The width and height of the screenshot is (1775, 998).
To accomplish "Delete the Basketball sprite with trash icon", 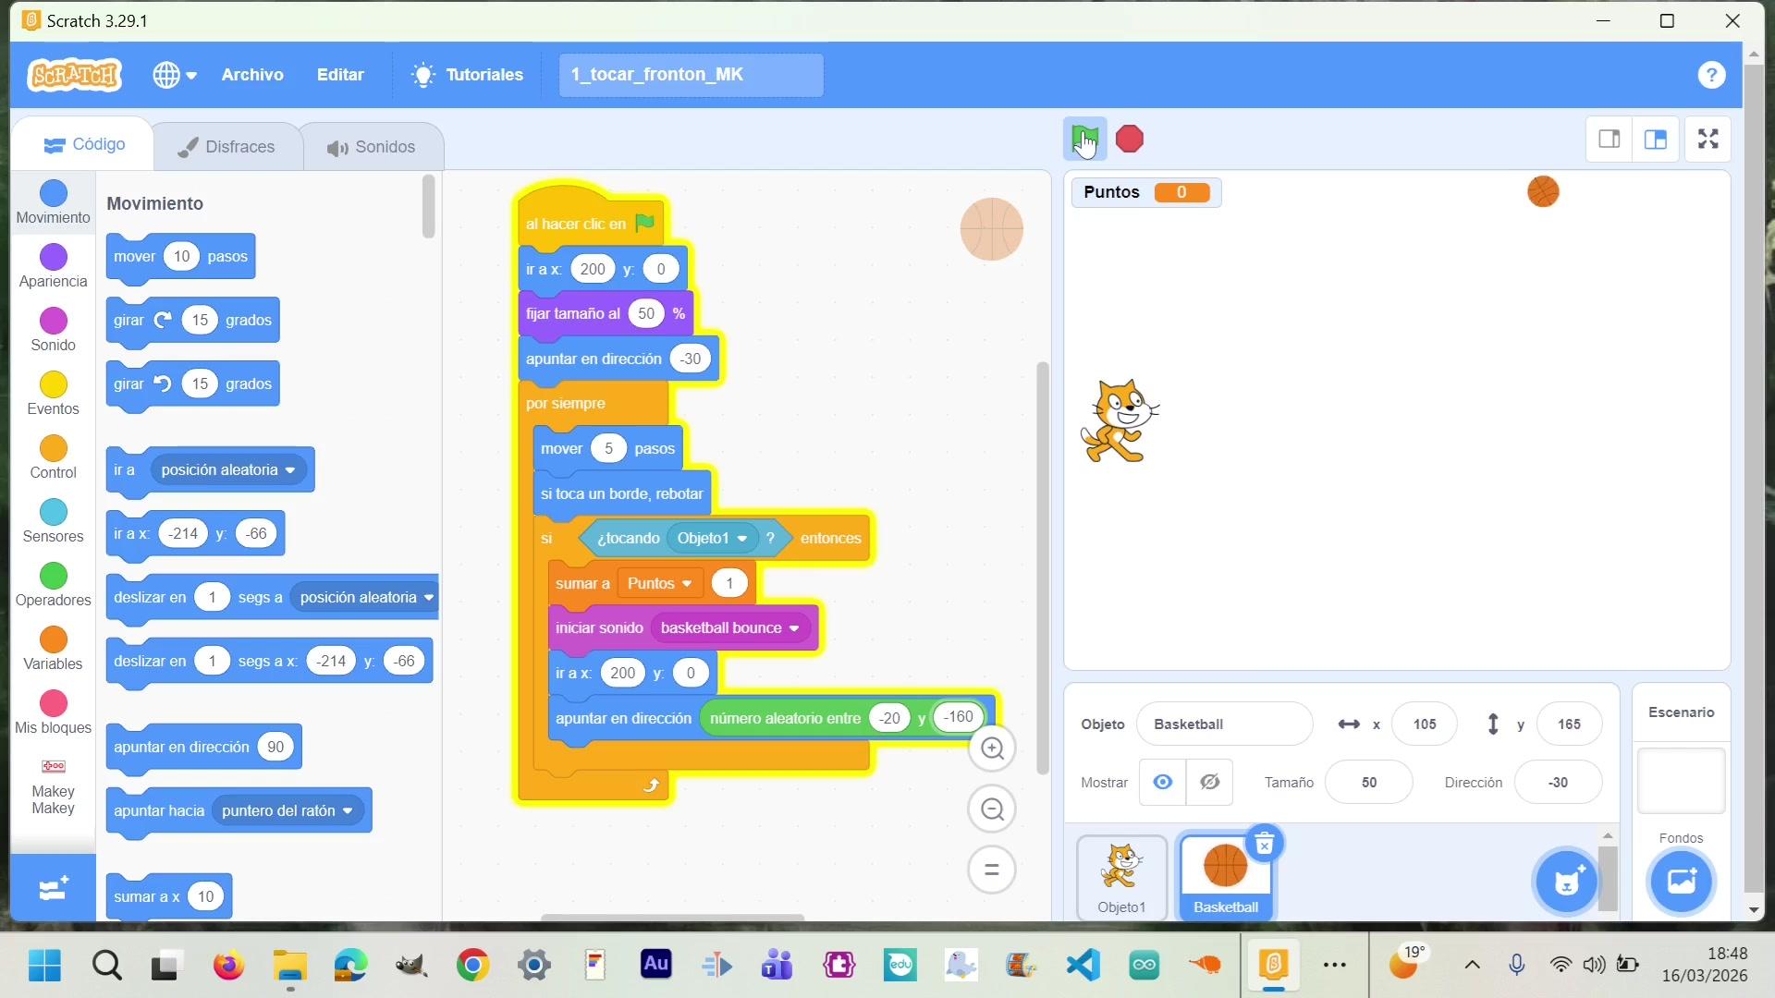I will coord(1264,844).
